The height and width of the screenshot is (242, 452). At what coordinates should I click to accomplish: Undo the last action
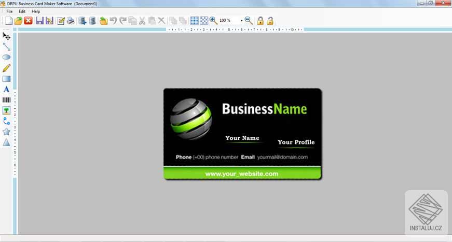pyautogui.click(x=113, y=21)
